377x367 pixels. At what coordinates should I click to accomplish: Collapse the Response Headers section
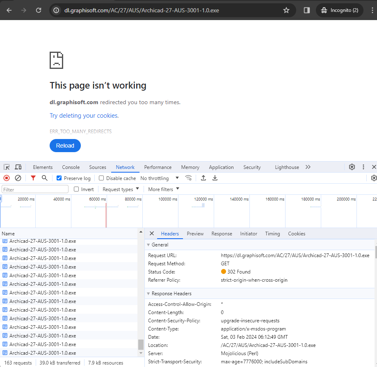(x=149, y=294)
